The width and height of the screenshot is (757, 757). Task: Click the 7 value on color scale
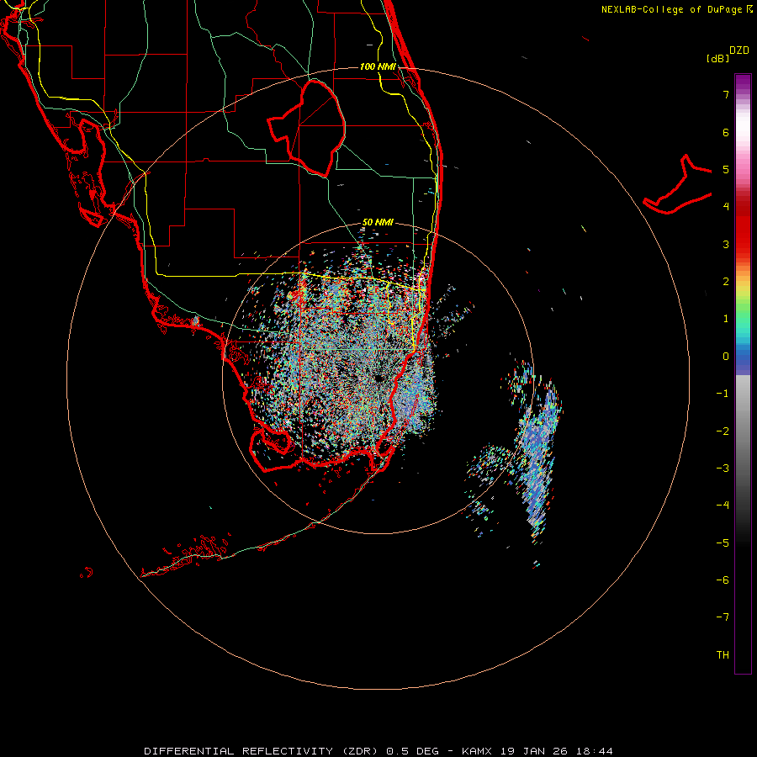(726, 94)
